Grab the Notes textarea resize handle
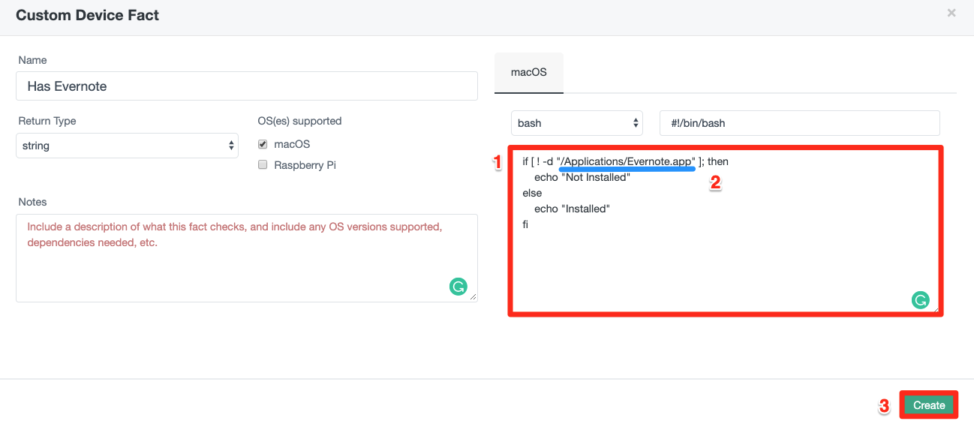 click(473, 298)
